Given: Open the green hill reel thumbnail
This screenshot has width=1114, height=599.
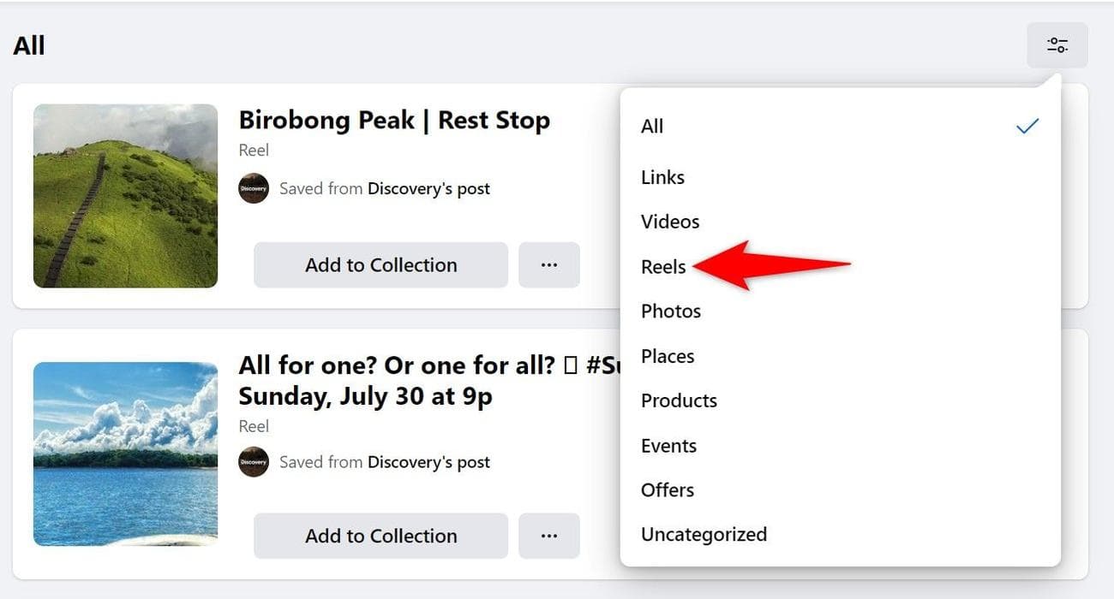Looking at the screenshot, I should coord(125,196).
